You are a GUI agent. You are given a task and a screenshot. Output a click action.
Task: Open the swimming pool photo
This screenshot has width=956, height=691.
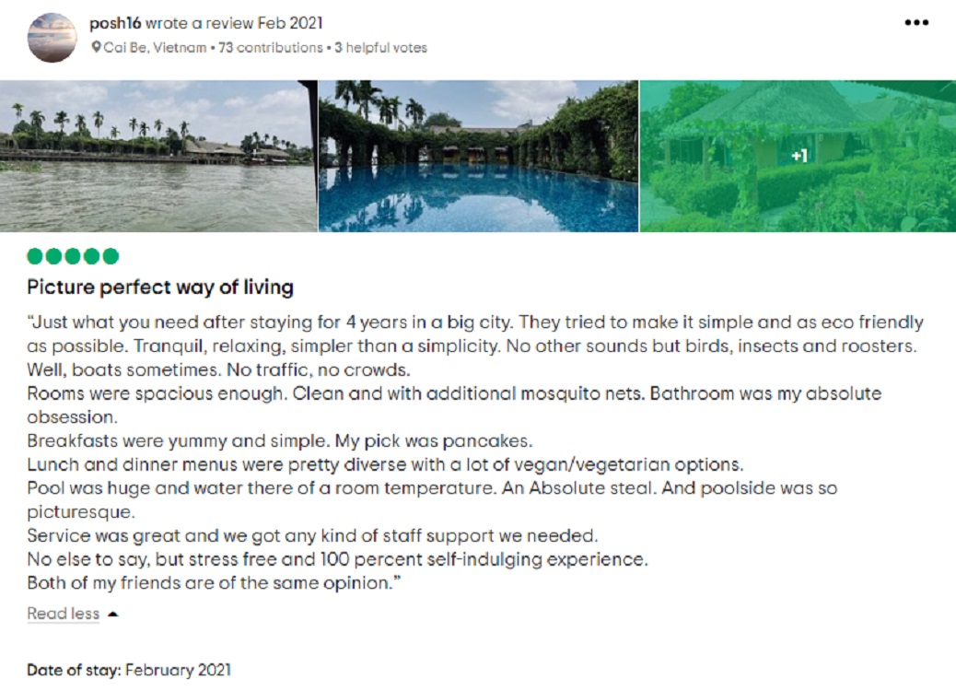pos(478,157)
